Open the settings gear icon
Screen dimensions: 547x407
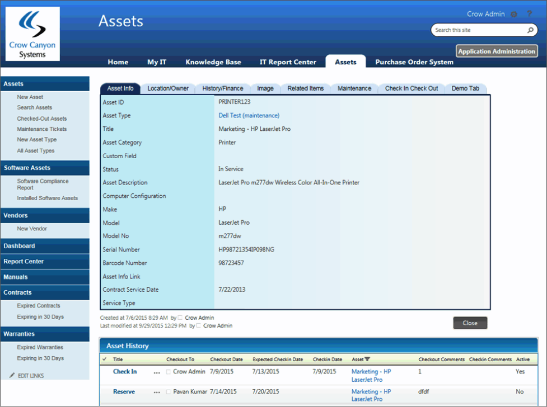click(514, 15)
